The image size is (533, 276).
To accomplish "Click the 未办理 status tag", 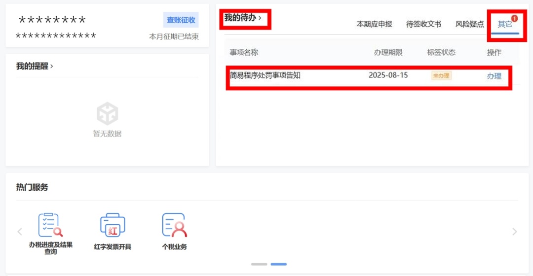I will pyautogui.click(x=441, y=76).
